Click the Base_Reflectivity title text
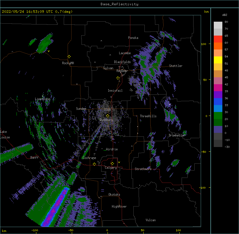This screenshot has width=239, height=234. point(119,4)
